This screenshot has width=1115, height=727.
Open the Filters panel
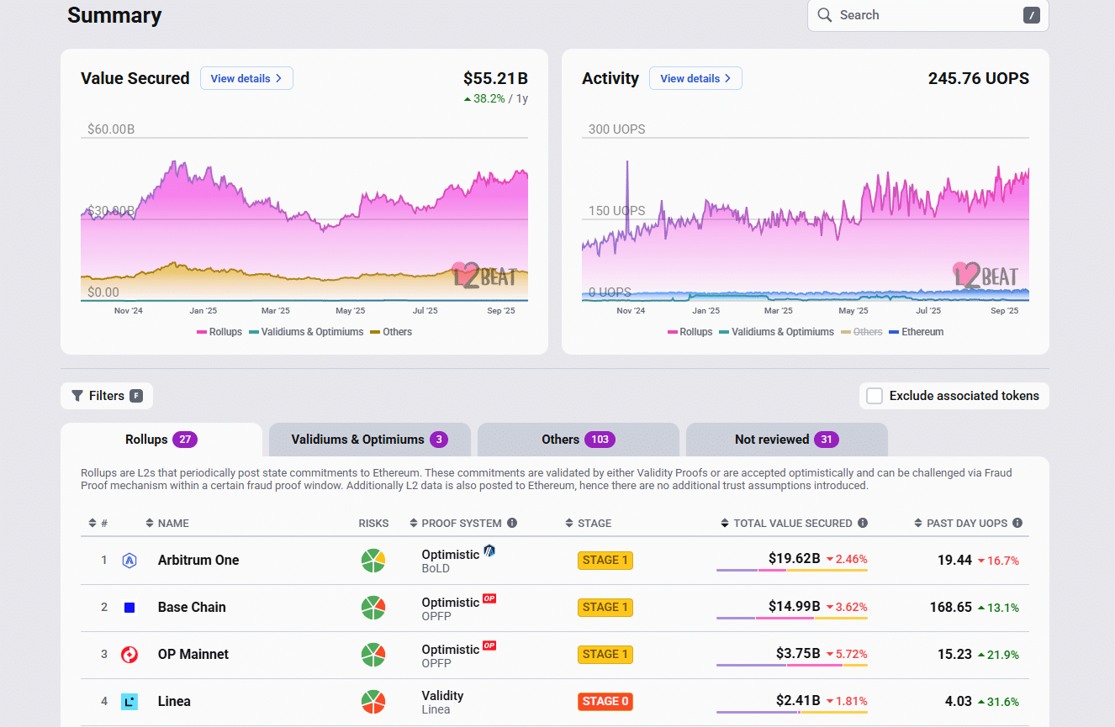pyautogui.click(x=107, y=396)
